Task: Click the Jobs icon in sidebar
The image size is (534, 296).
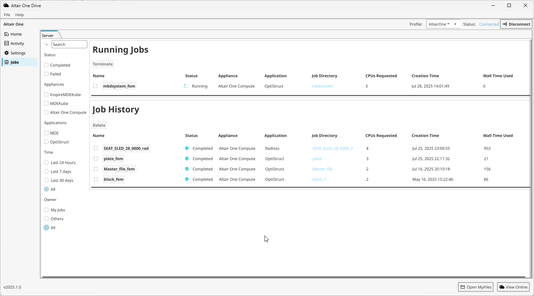Action: pyautogui.click(x=6, y=62)
